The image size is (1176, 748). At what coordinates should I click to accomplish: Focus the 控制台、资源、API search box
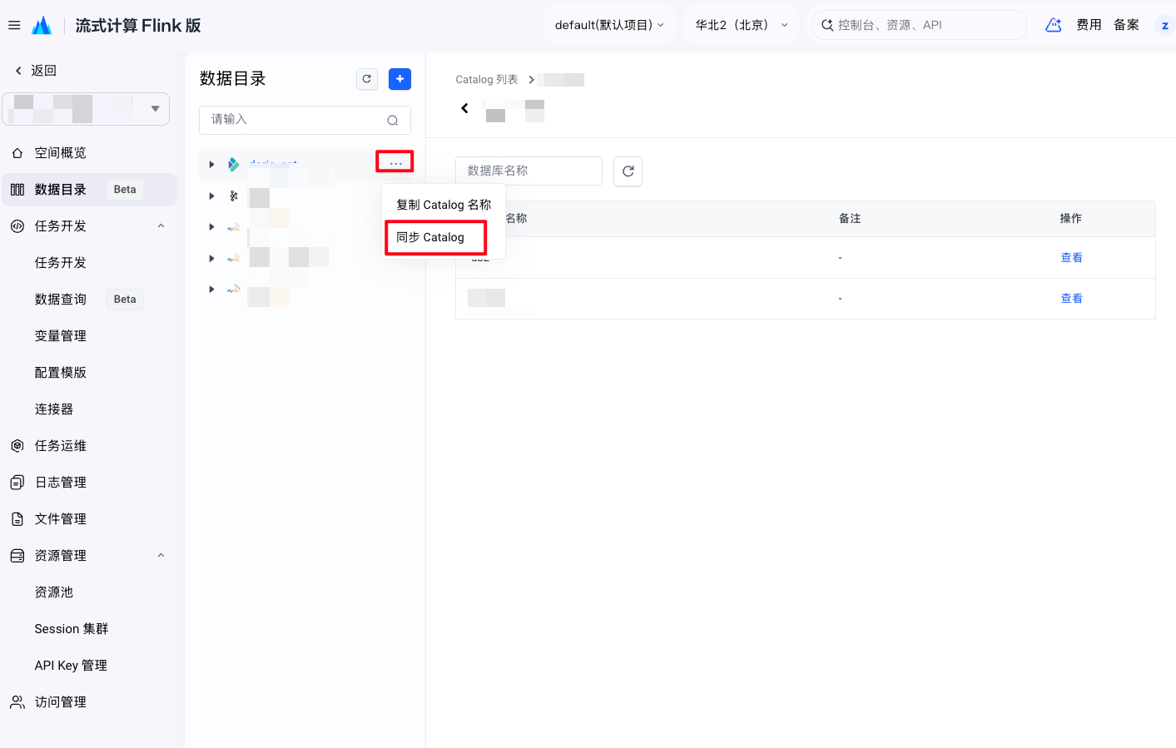(x=920, y=25)
